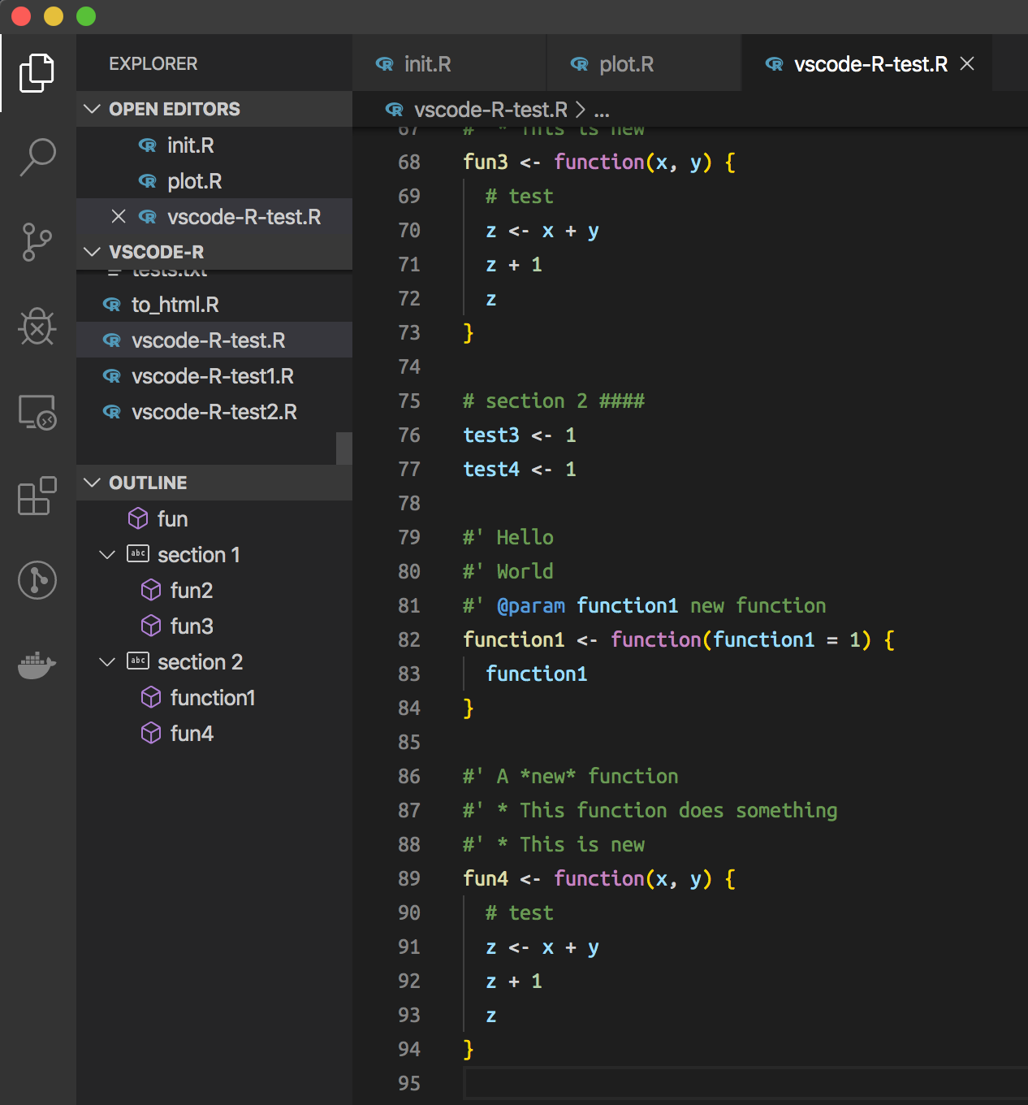Screen dimensions: 1028x1105
Task: Open the Explorer view in activity bar
Action: coord(37,73)
